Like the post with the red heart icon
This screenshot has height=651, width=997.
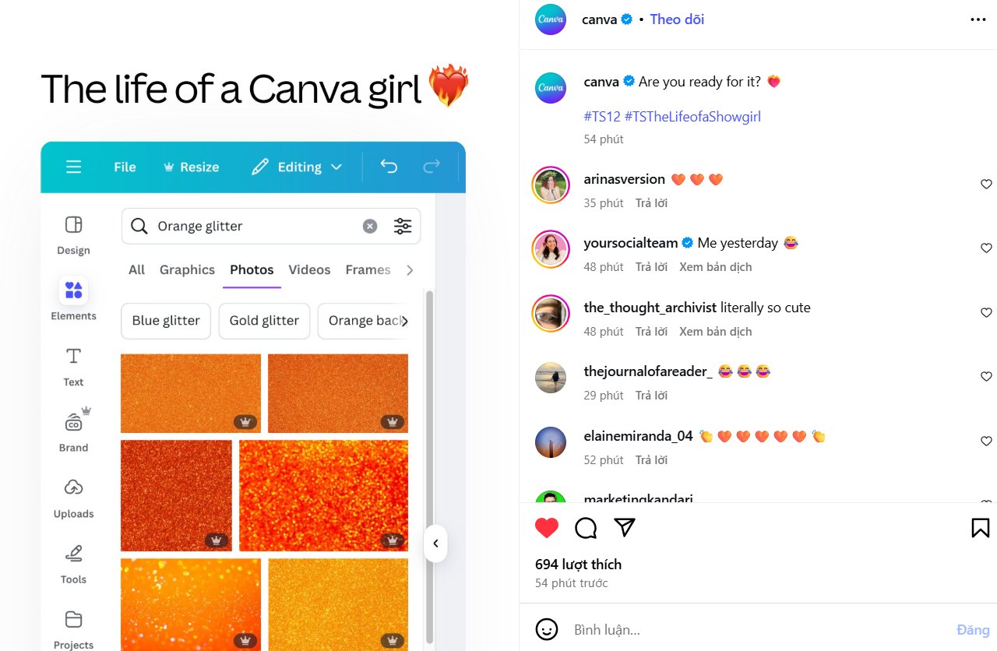(547, 528)
